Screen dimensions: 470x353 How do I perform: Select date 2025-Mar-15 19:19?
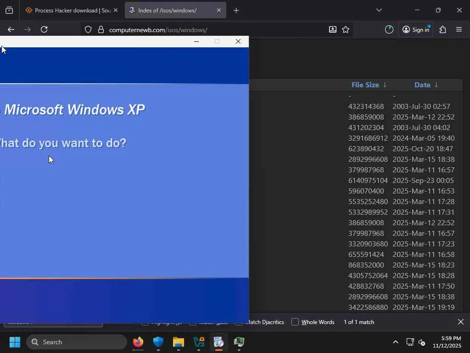424,307
